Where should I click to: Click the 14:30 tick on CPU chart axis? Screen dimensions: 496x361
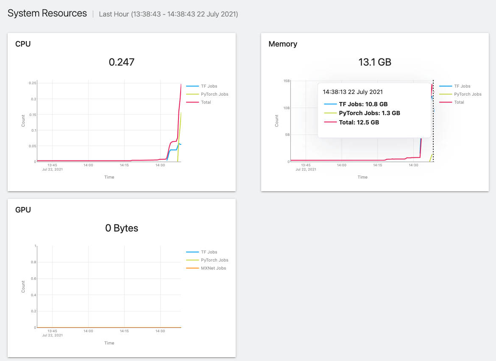160,165
